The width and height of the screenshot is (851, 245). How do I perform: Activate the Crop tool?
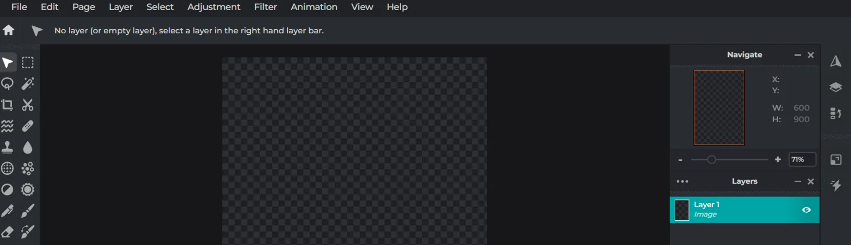[x=8, y=105]
